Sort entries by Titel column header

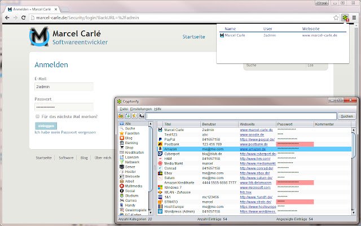(182, 124)
